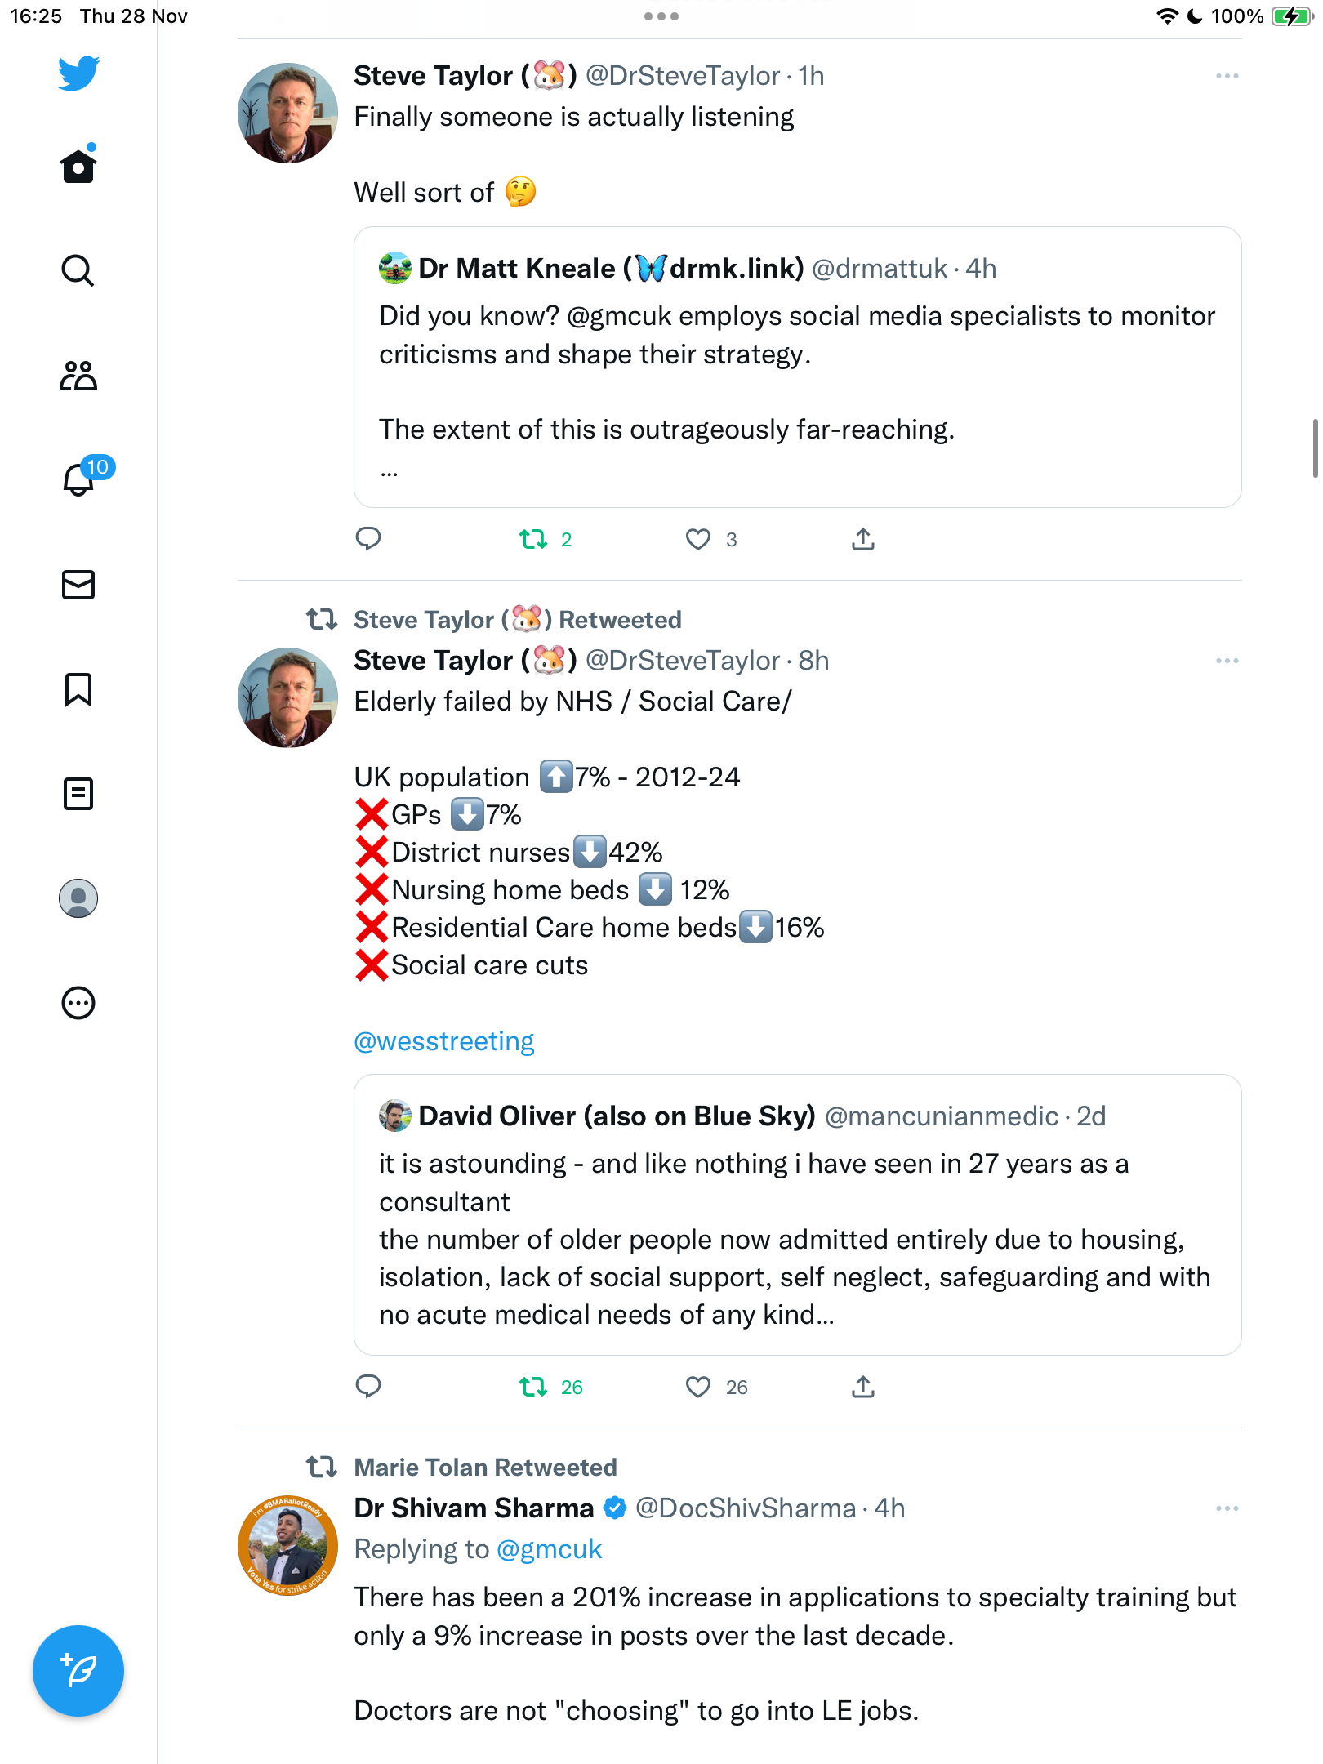Open quoted tweet by David Oliver
The image size is (1323, 1764).
[798, 1214]
